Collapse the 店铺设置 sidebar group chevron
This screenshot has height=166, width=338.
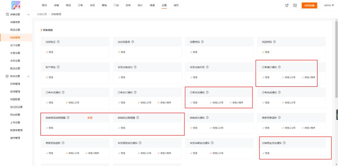tap(28, 15)
